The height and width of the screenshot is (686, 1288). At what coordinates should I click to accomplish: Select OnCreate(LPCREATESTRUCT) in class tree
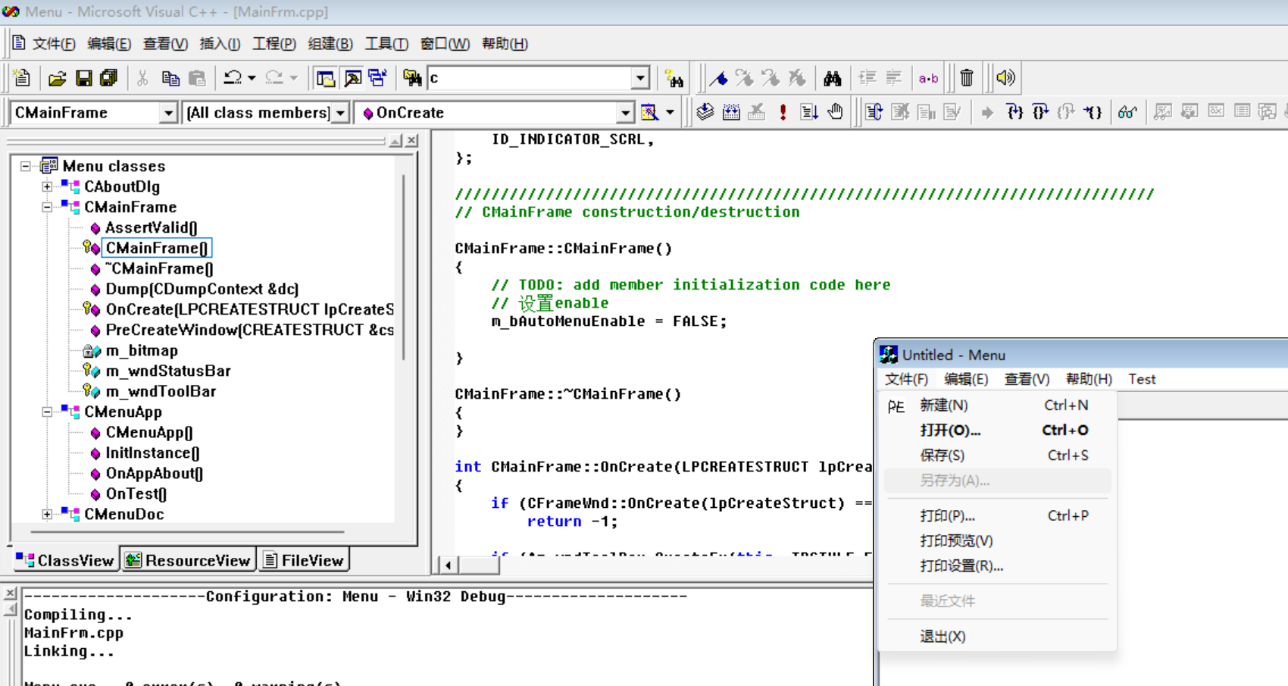pos(249,309)
